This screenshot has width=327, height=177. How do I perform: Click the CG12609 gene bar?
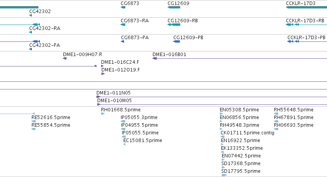pos(174,8)
